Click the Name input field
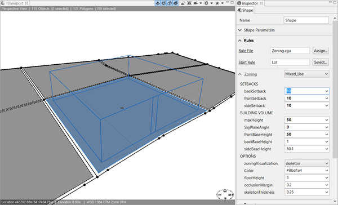The height and width of the screenshot is (205, 338). click(306, 20)
